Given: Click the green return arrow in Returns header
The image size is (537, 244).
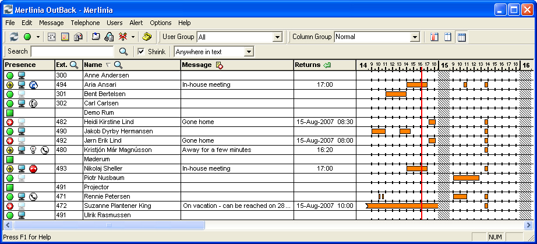Looking at the screenshot, I should click(327, 65).
